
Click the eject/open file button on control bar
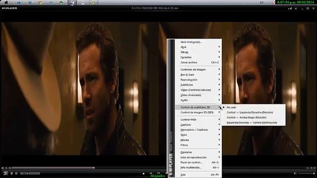[144, 174]
